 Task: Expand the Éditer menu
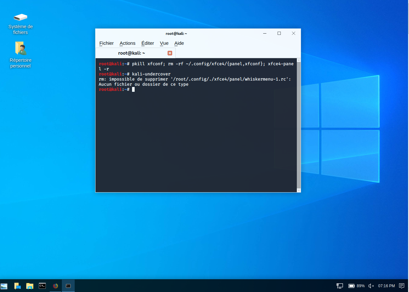147,43
